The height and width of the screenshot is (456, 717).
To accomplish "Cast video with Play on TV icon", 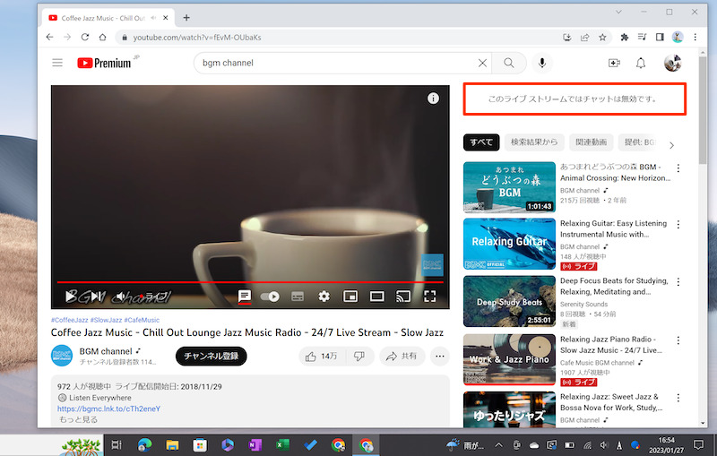I will click(403, 297).
